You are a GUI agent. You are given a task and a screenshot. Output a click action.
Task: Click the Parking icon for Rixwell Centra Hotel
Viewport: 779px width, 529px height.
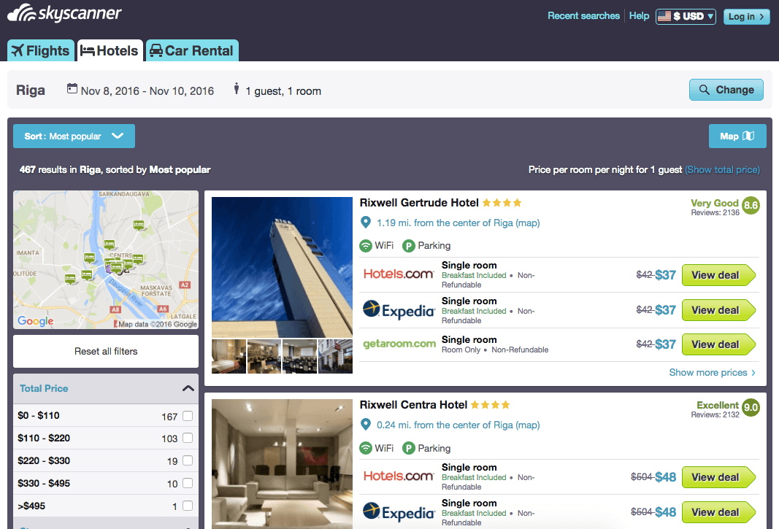pyautogui.click(x=408, y=448)
